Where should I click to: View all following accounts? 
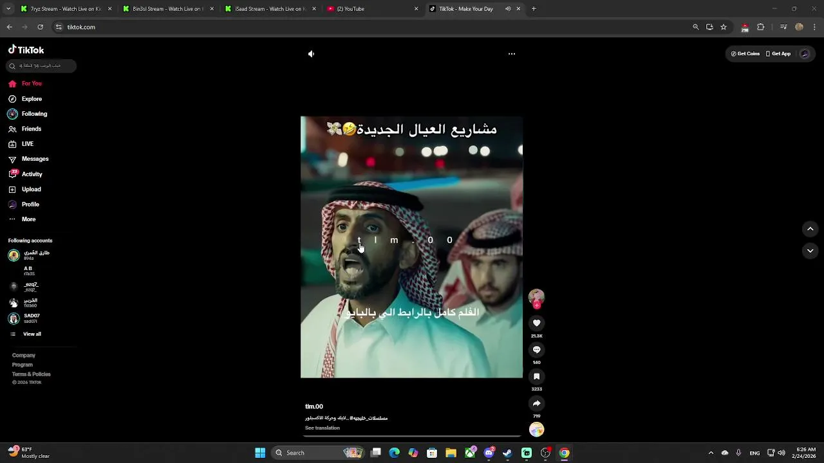(x=26, y=334)
